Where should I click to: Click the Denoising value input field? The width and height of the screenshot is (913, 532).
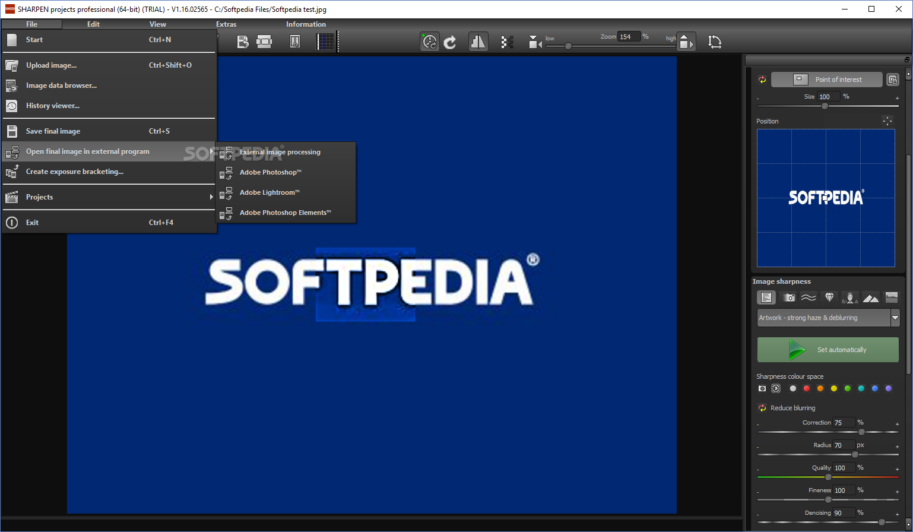click(x=844, y=513)
